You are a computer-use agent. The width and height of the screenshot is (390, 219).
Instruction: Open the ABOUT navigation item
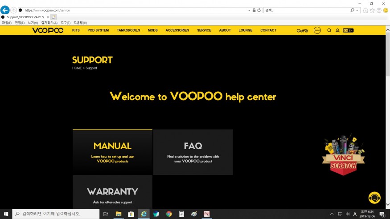coord(225,30)
